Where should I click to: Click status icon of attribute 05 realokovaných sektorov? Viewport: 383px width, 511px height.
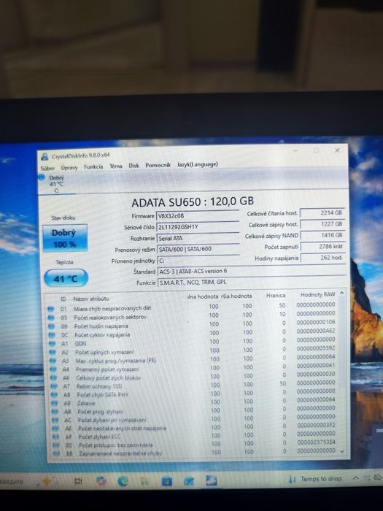point(51,318)
